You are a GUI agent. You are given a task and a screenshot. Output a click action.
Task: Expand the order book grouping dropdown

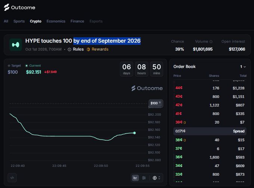coord(243,67)
